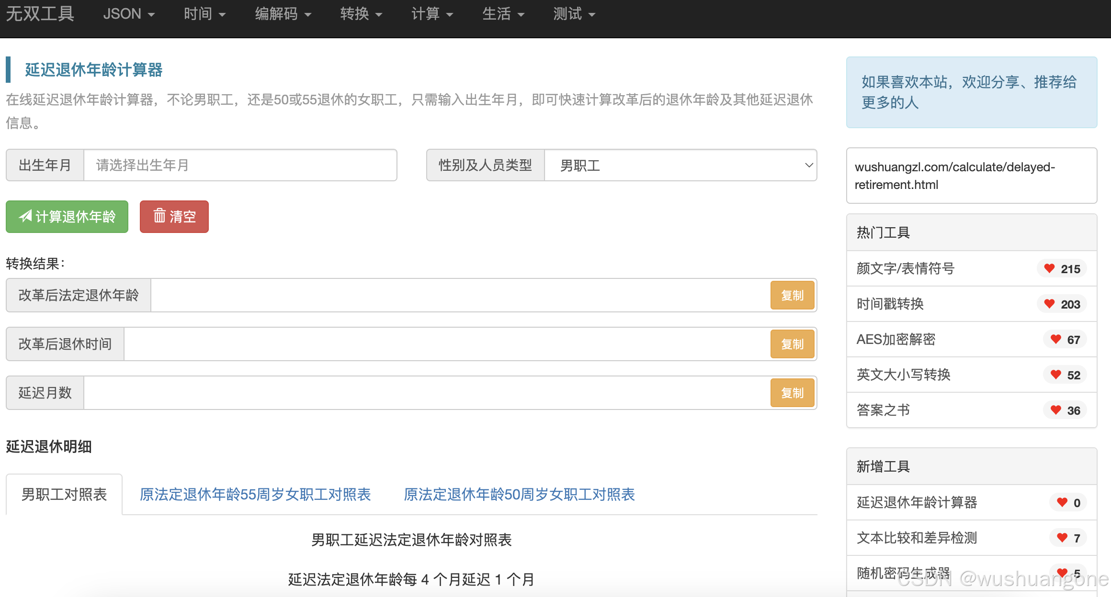
Task: Open the 编解码 dropdown menu
Action: 283,14
